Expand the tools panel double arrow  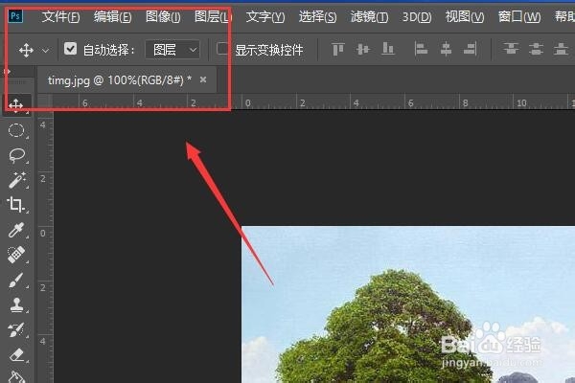click(x=8, y=72)
